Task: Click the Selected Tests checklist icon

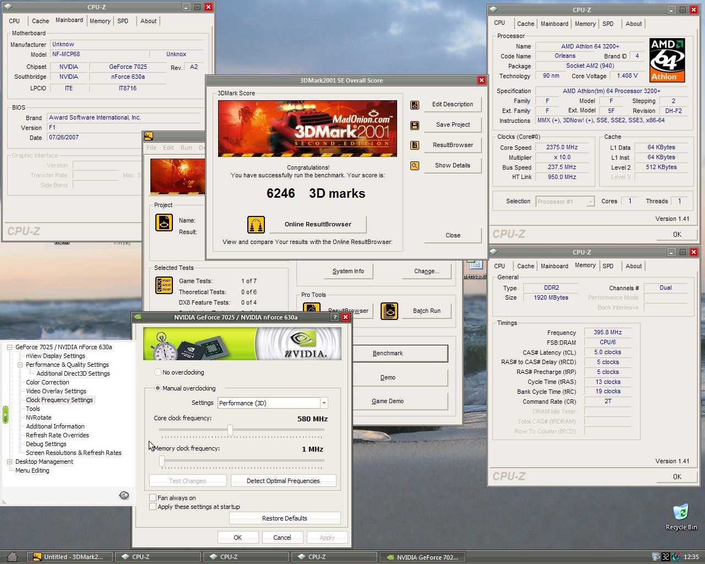Action: 164,285
